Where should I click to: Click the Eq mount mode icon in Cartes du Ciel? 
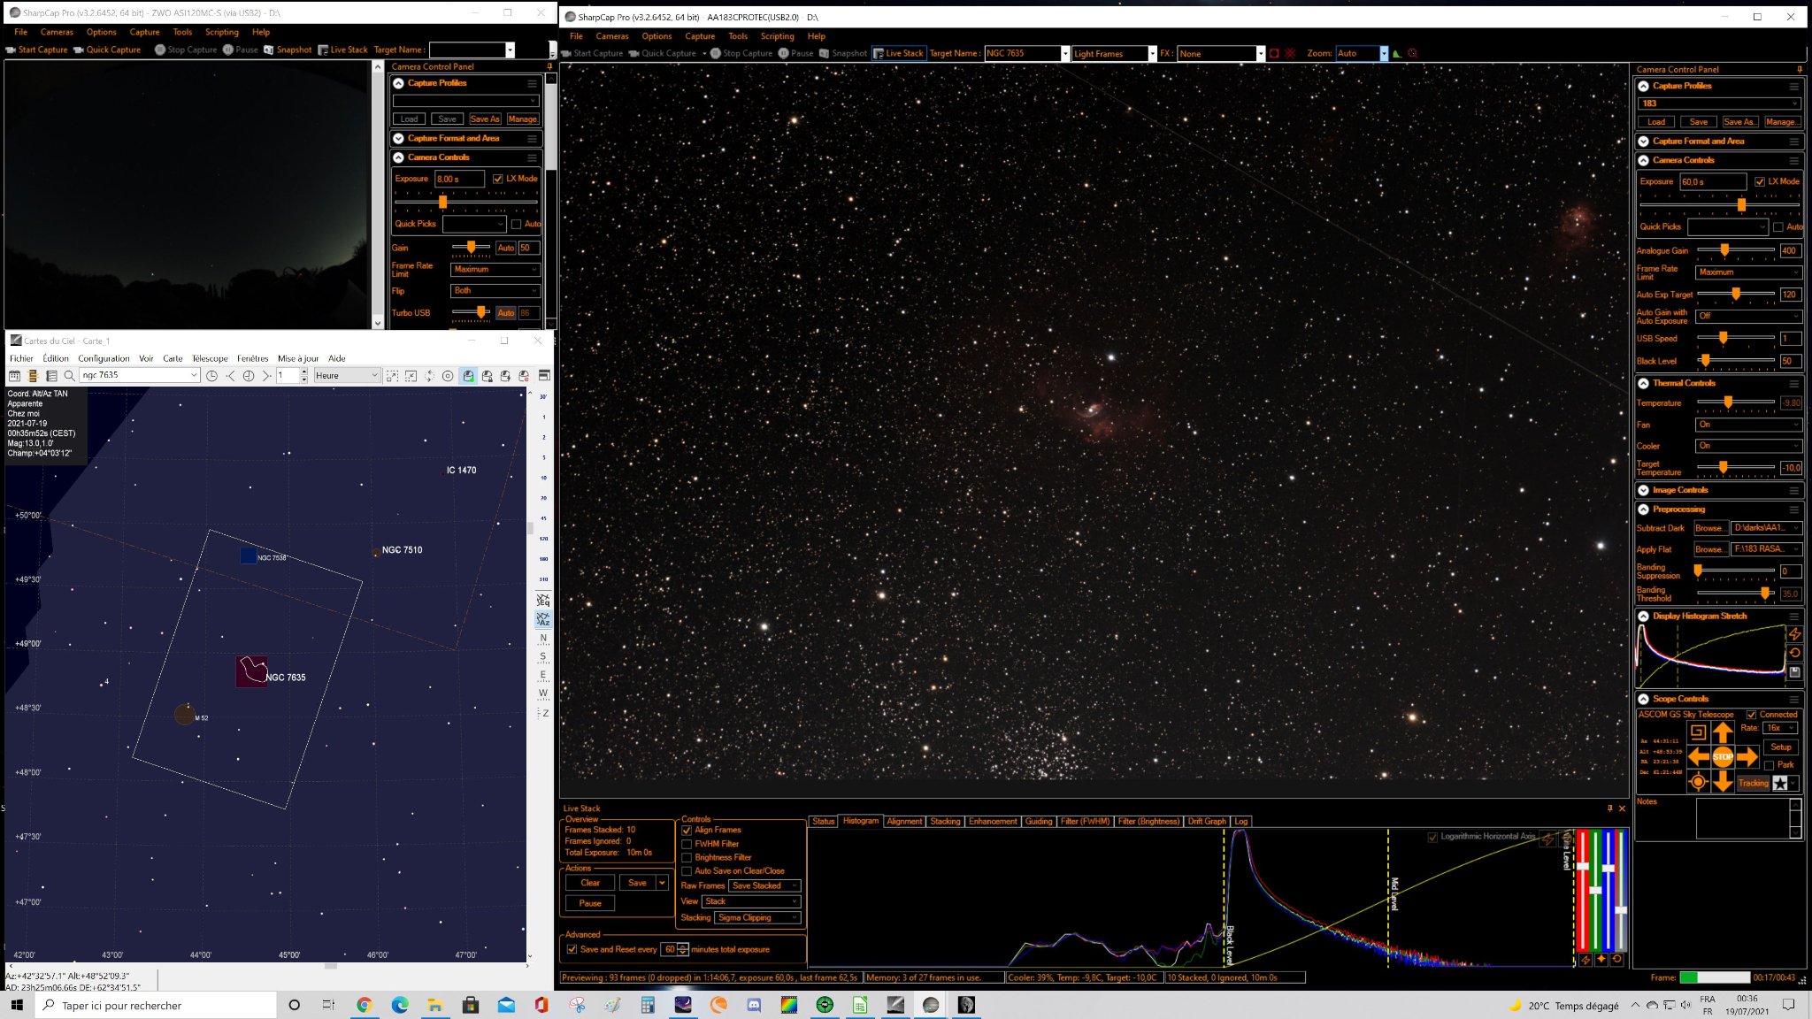[543, 600]
